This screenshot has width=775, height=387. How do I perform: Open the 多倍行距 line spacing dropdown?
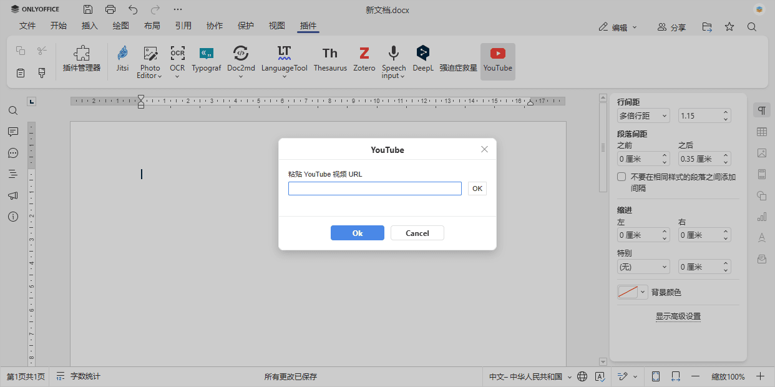[643, 115]
